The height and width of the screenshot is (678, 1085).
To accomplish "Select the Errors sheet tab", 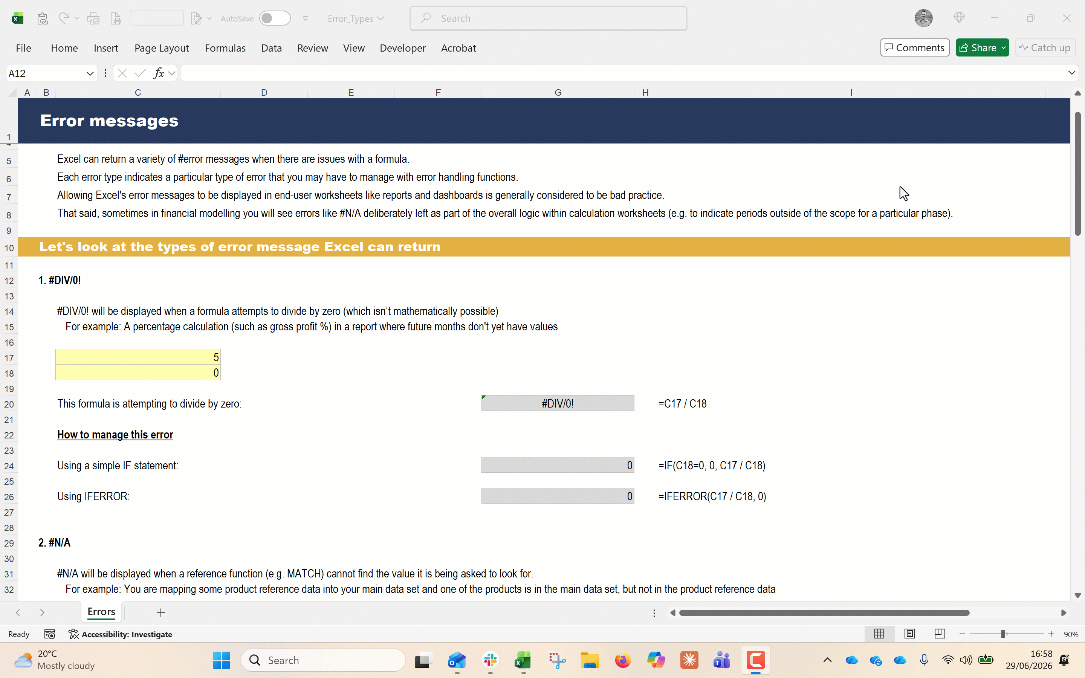I will (101, 612).
